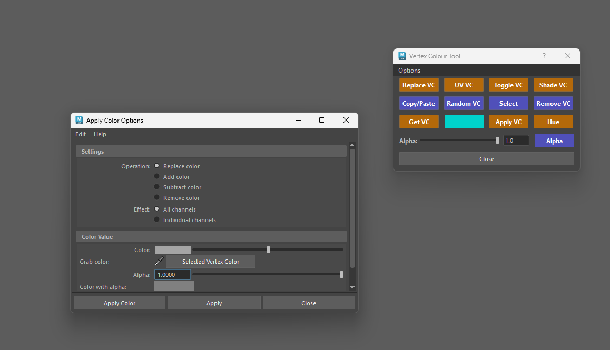Click the Color value slider handle

click(x=269, y=249)
